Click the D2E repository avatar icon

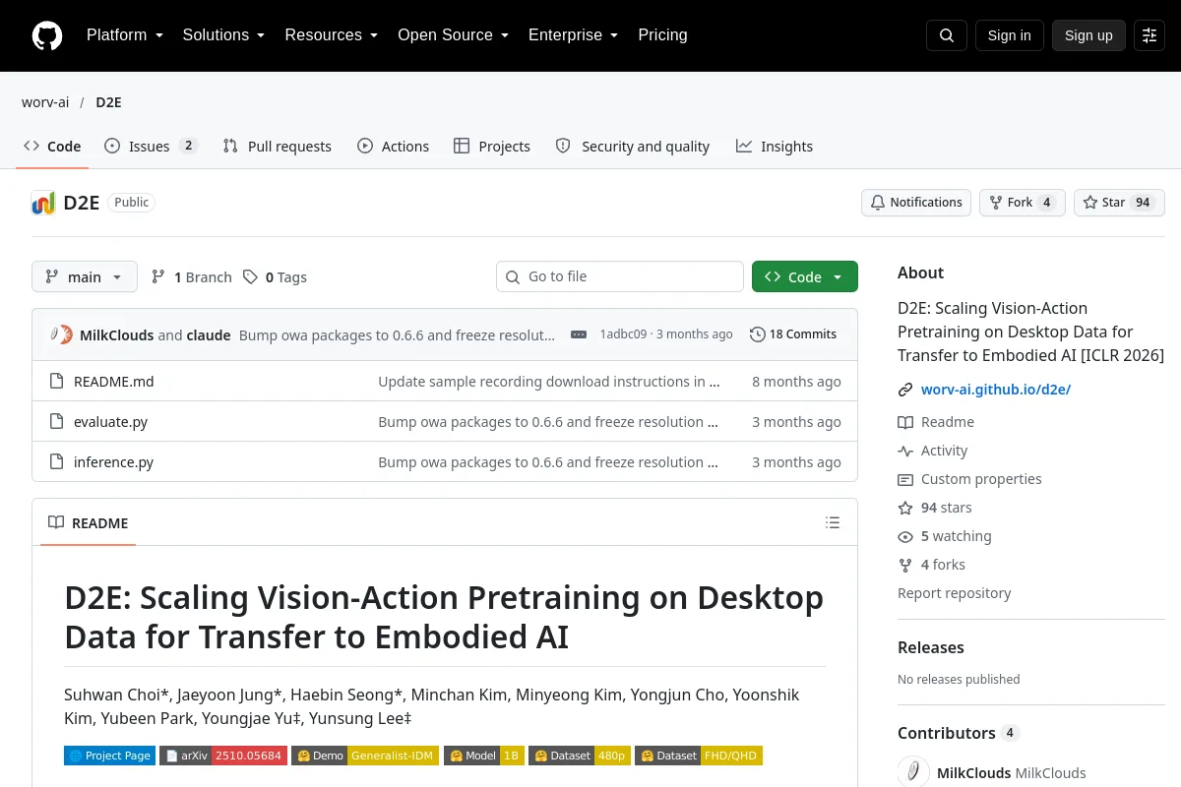coord(43,203)
